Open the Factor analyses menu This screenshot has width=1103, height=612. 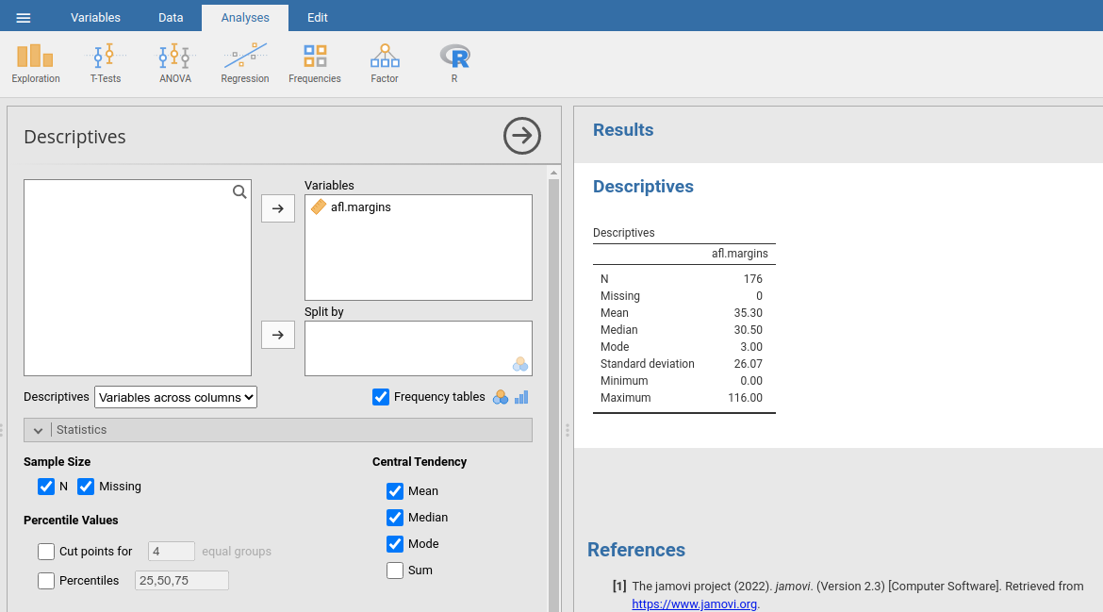pyautogui.click(x=384, y=63)
